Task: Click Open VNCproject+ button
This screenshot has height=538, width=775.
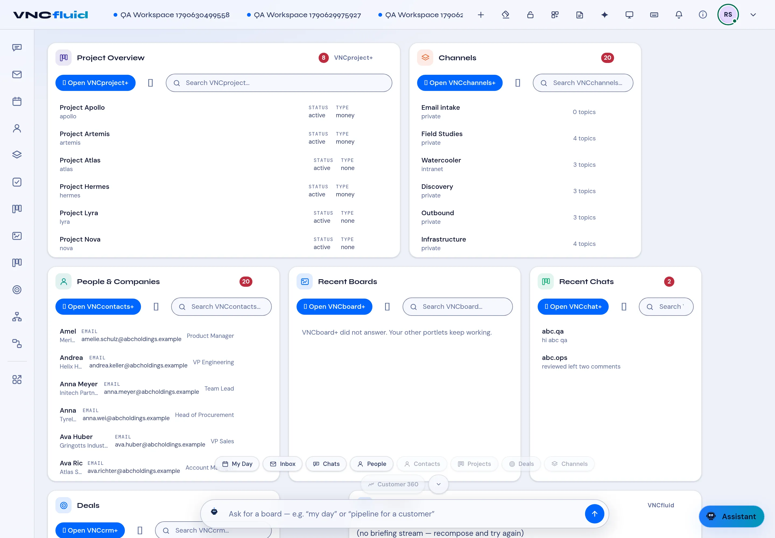Action: tap(96, 83)
